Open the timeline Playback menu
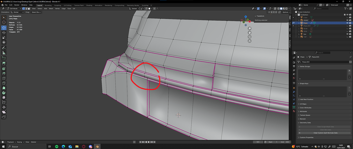 (x=11, y=142)
